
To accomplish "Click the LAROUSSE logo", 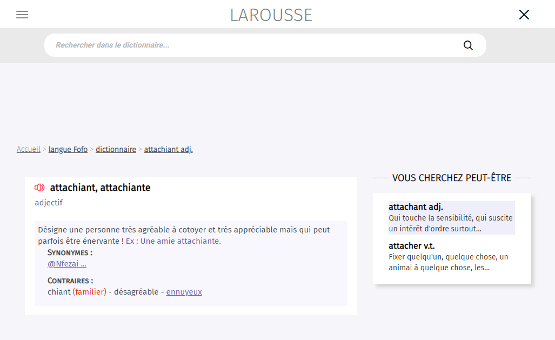I will [271, 15].
